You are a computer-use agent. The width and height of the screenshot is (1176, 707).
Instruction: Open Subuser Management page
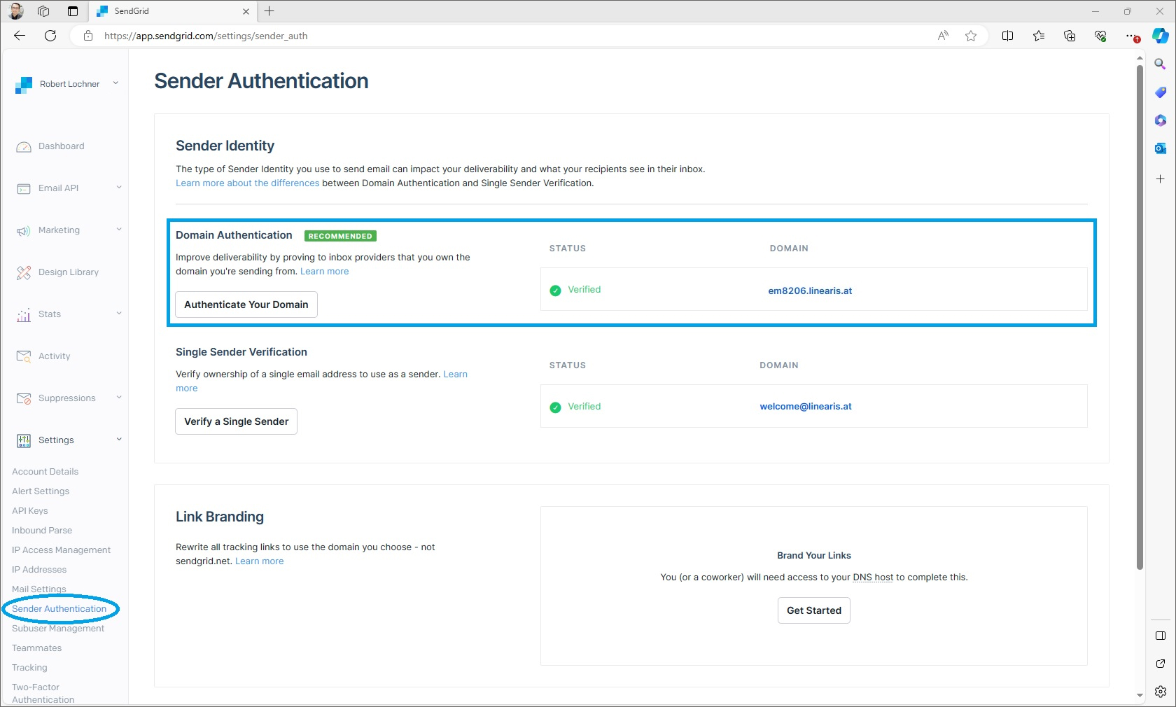(x=58, y=629)
